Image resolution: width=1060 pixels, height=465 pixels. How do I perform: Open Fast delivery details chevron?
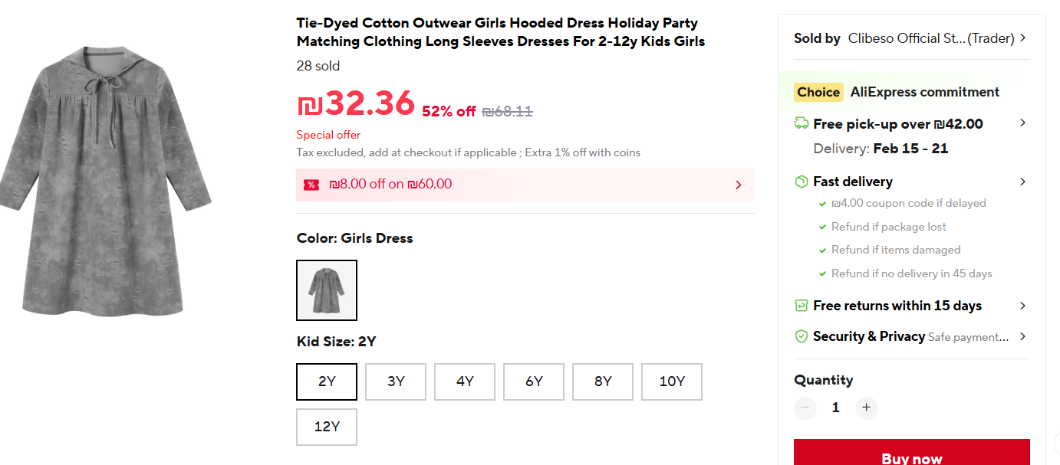click(1022, 182)
